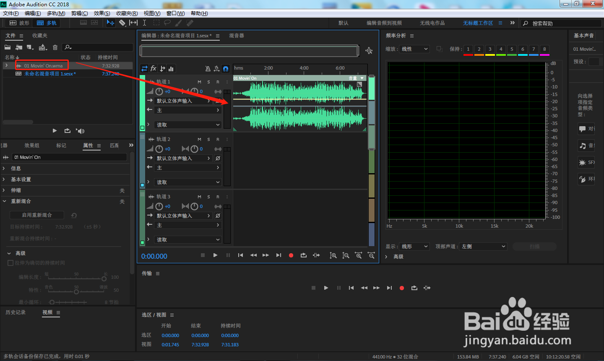
Task: Arm track 轨道 1 for record R
Action: coord(218,82)
